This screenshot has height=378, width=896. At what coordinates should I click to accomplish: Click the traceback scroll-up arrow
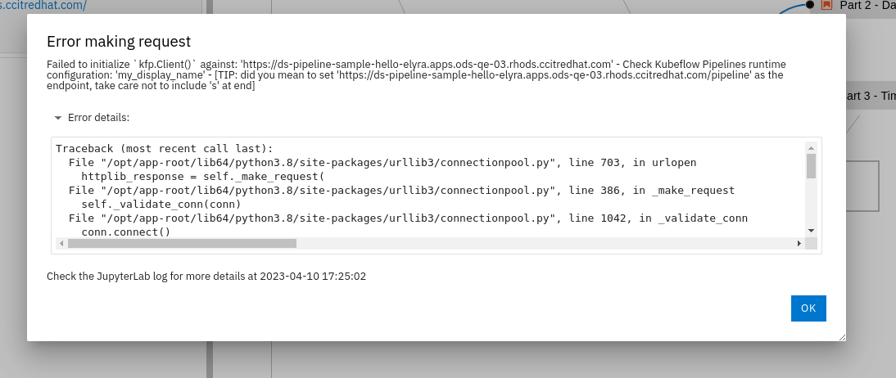tap(811, 147)
